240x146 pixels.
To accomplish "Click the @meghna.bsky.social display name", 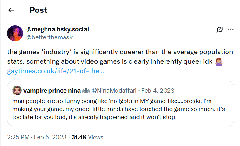I will pos(57,29).
